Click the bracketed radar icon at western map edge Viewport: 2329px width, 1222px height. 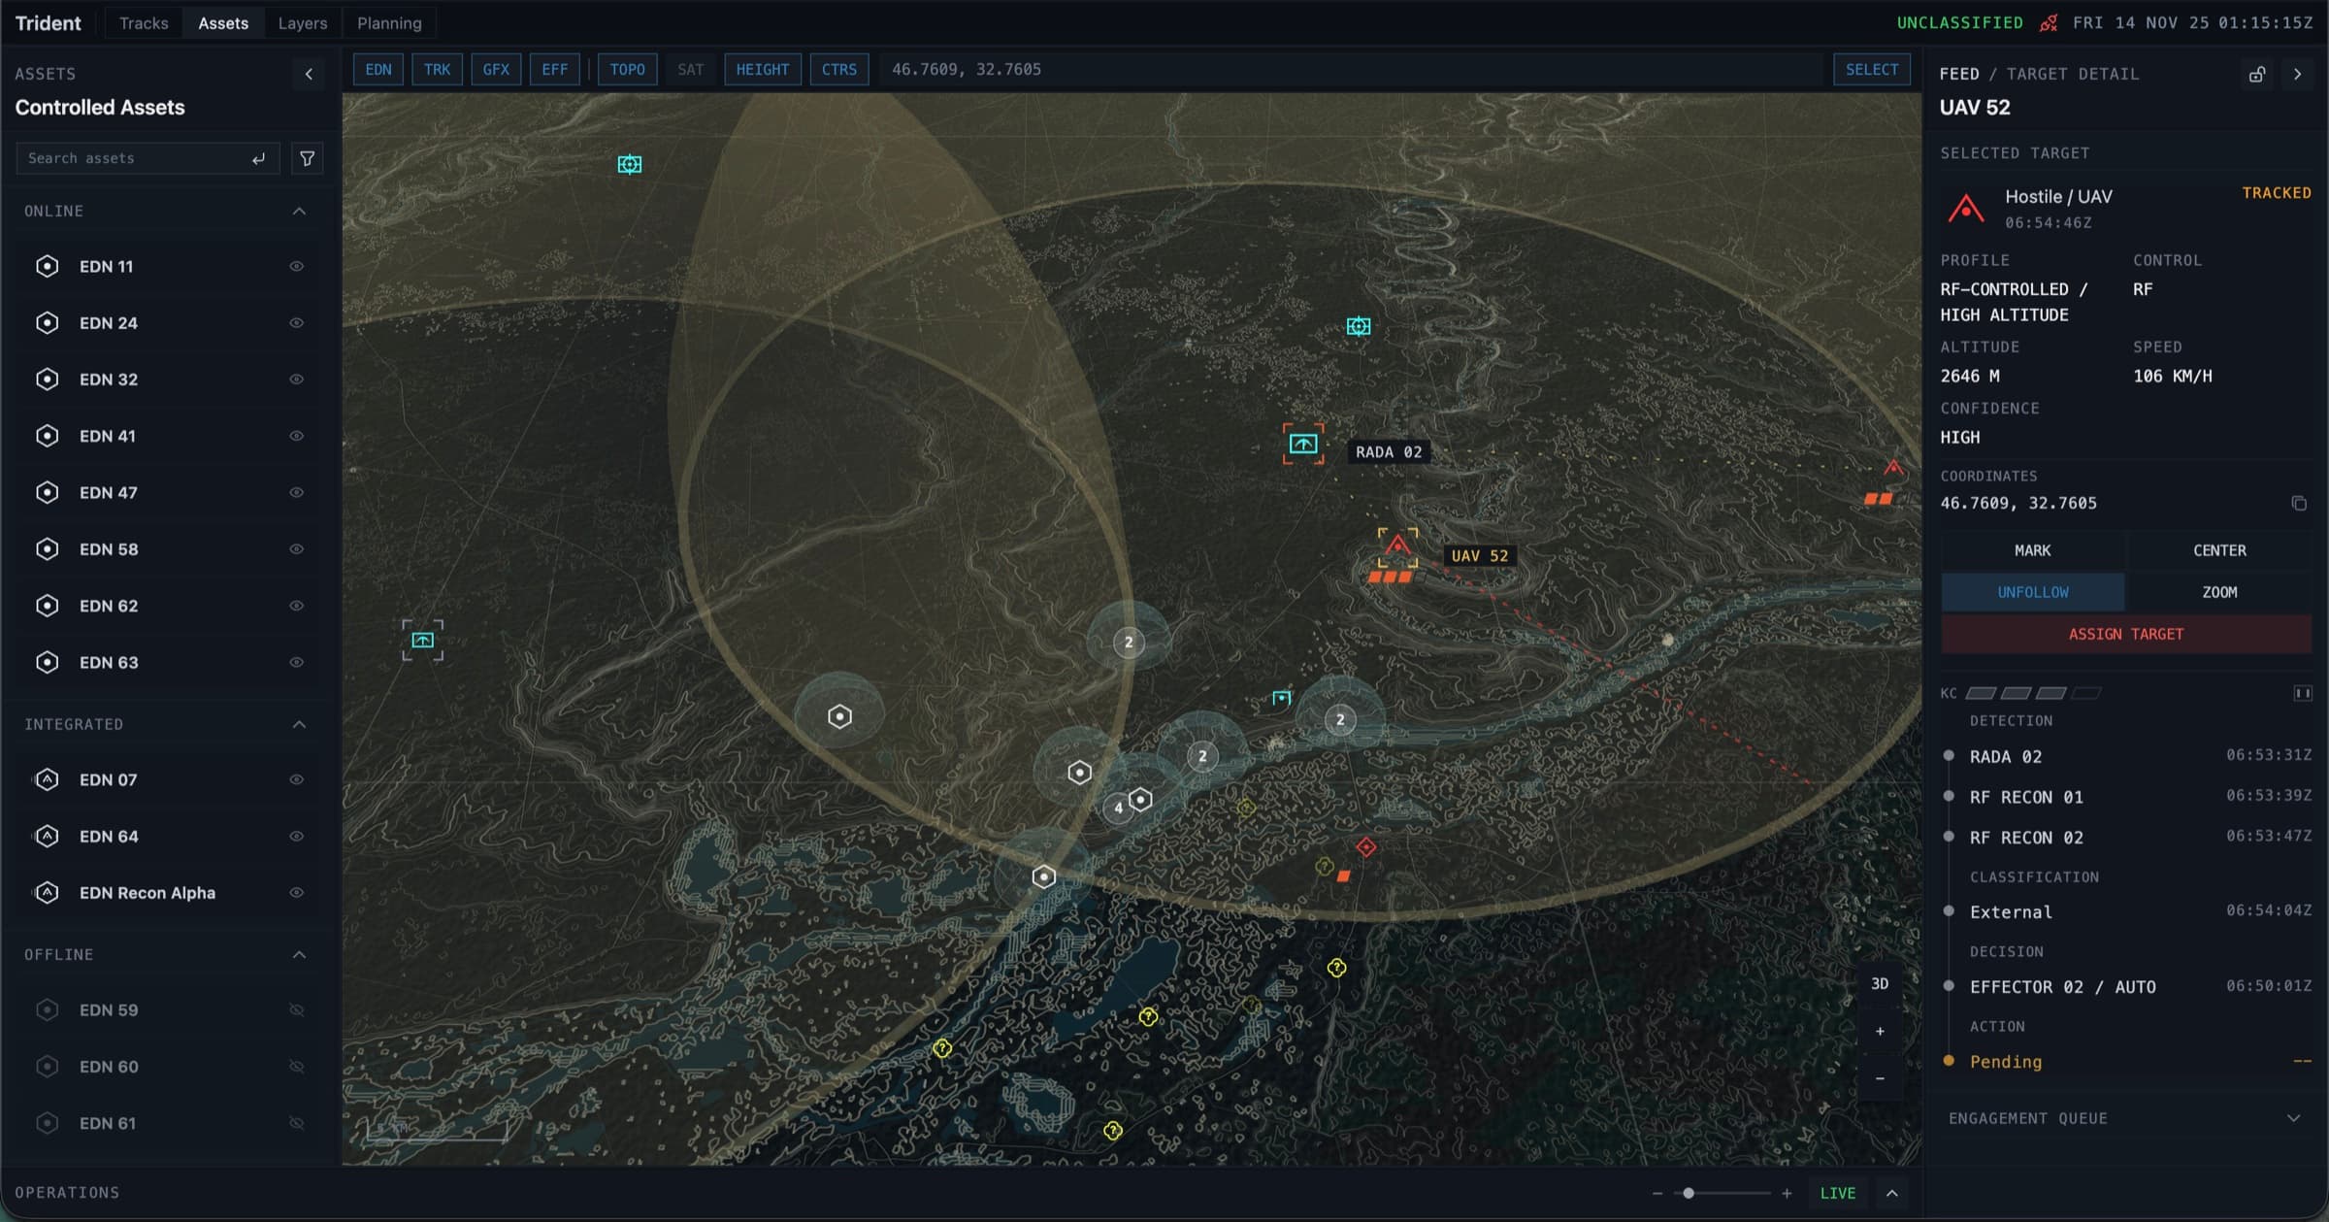coord(423,641)
